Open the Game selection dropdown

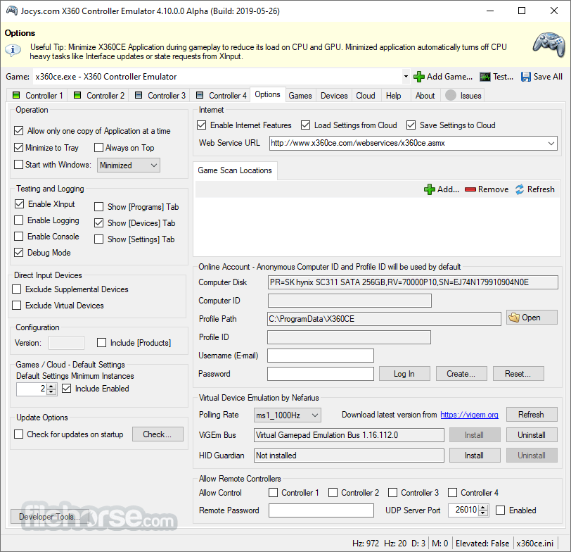click(406, 77)
